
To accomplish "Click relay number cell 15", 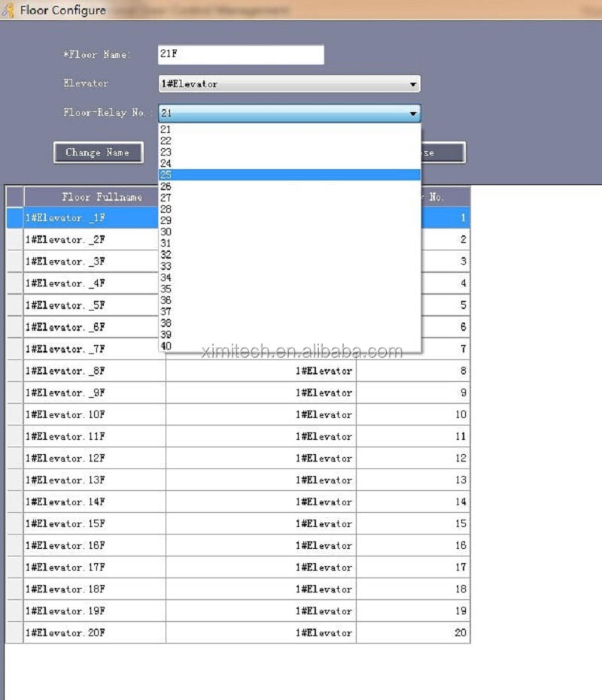I will coord(413,523).
